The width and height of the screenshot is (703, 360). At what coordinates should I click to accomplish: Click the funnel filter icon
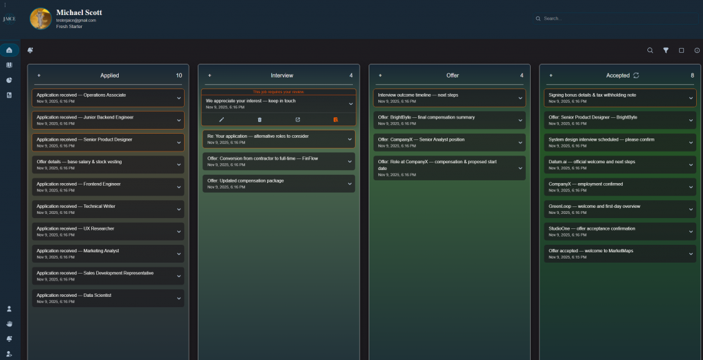click(x=666, y=50)
